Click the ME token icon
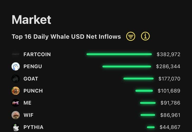Screen dimensions: 192x132 tap(16, 103)
